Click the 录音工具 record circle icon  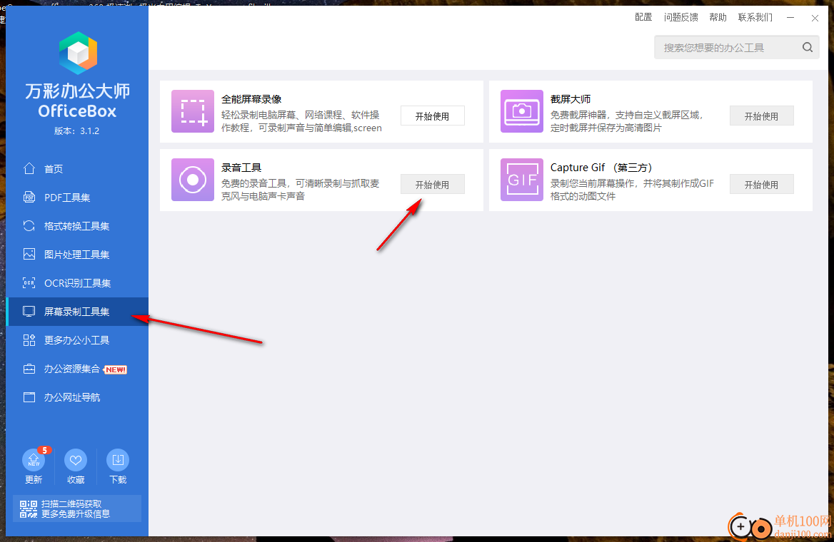point(193,180)
